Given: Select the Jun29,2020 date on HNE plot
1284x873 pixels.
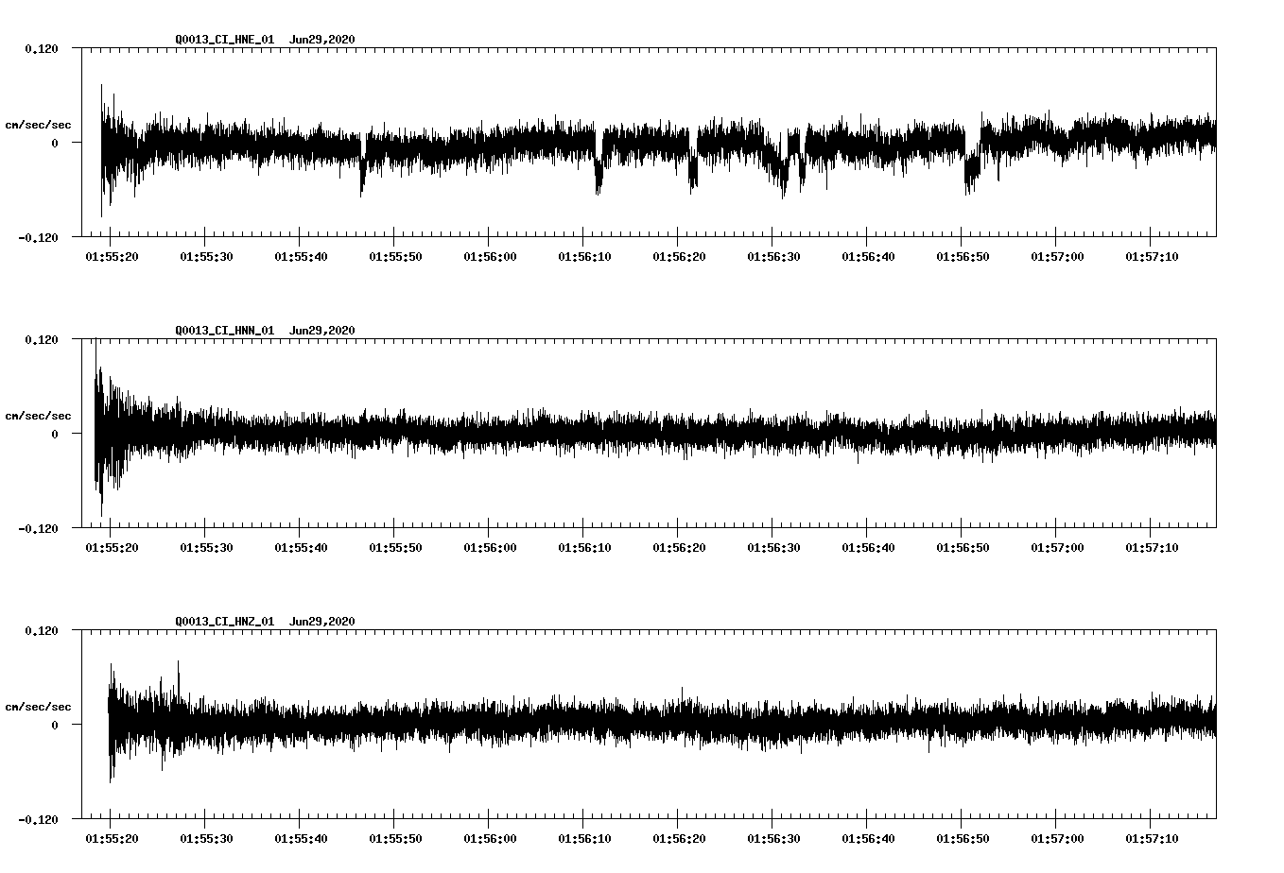Looking at the screenshot, I should (x=322, y=39).
